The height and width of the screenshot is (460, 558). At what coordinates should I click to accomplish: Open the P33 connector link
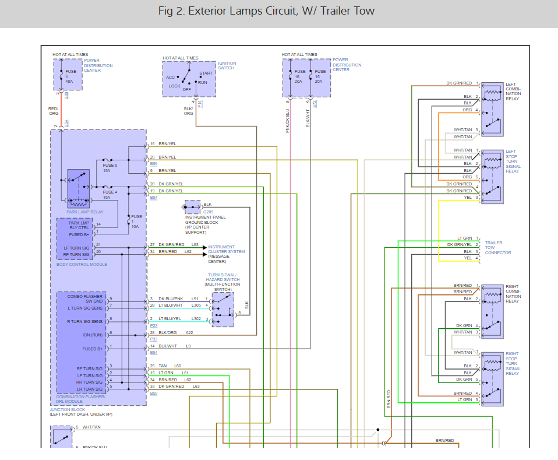154,339
